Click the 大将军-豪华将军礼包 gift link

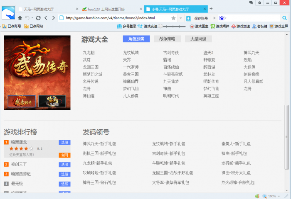point(170,183)
